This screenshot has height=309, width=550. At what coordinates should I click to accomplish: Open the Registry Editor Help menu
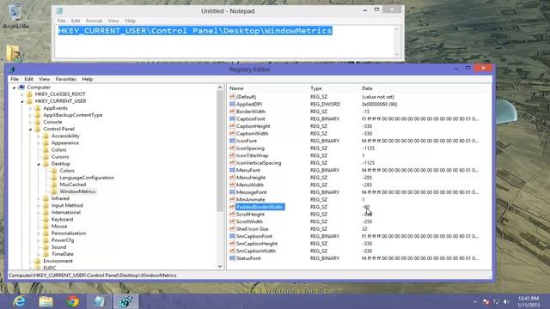coord(88,79)
